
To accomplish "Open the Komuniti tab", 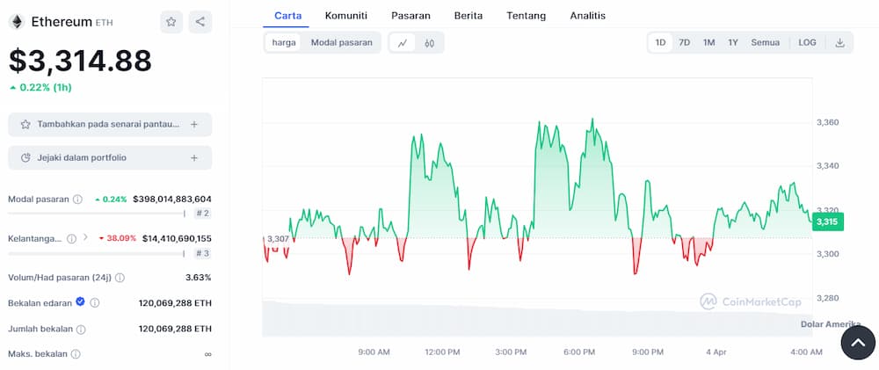I will click(345, 16).
